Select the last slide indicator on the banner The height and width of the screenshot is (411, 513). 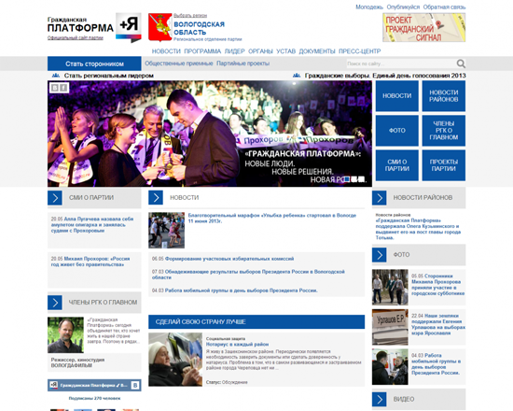[361, 179]
